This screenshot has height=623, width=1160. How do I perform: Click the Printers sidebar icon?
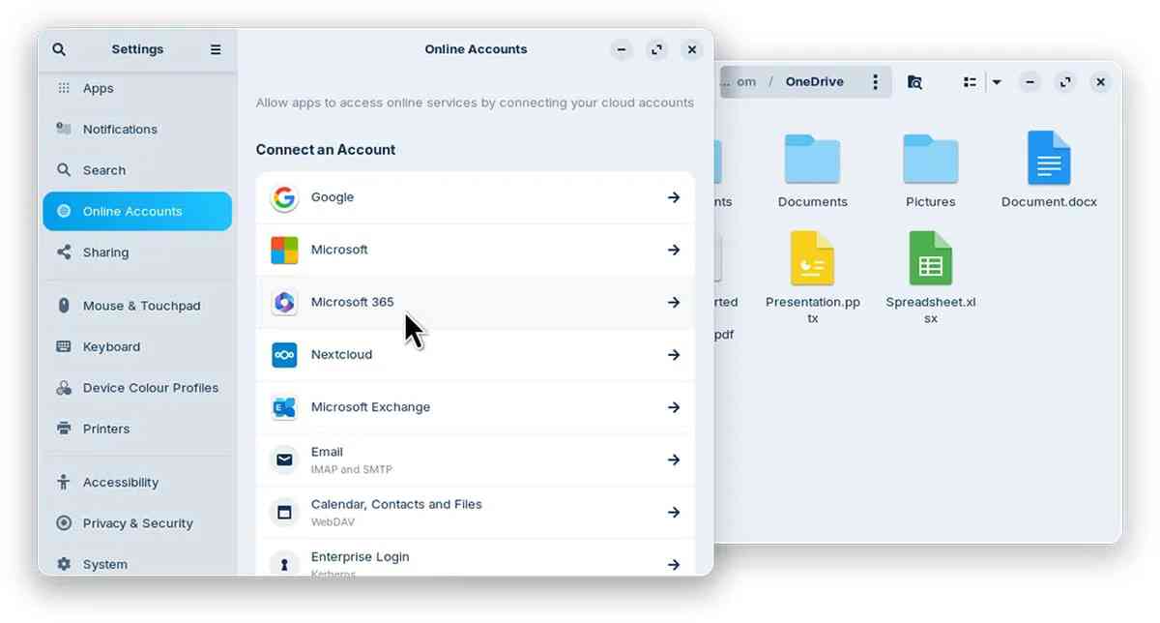click(x=62, y=429)
